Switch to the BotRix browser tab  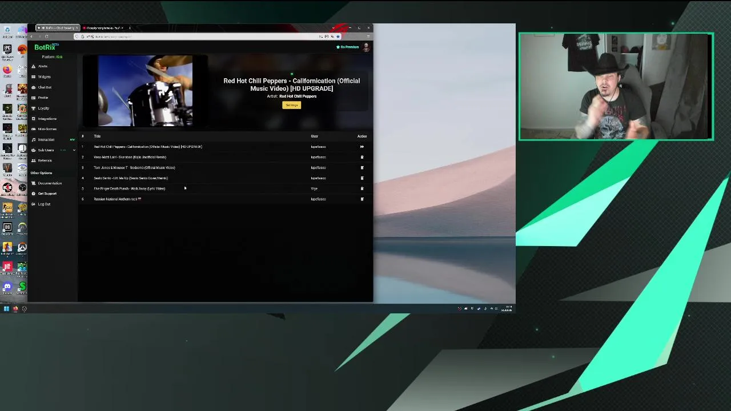click(58, 28)
